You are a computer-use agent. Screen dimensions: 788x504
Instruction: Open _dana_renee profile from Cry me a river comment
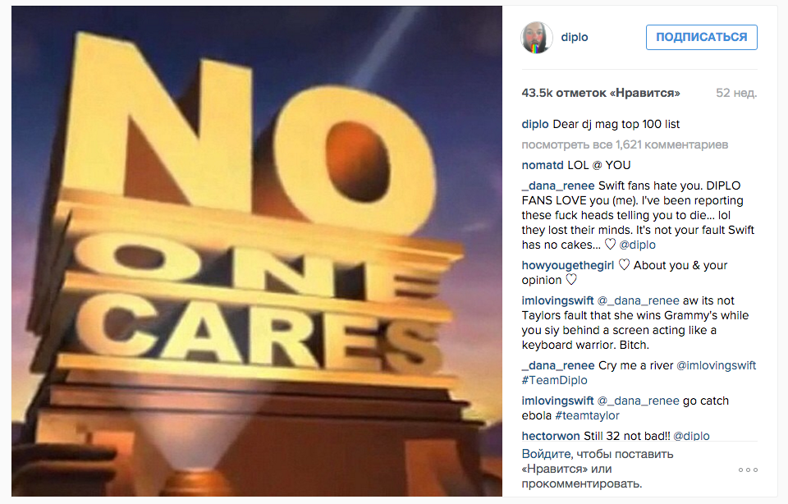point(558,365)
